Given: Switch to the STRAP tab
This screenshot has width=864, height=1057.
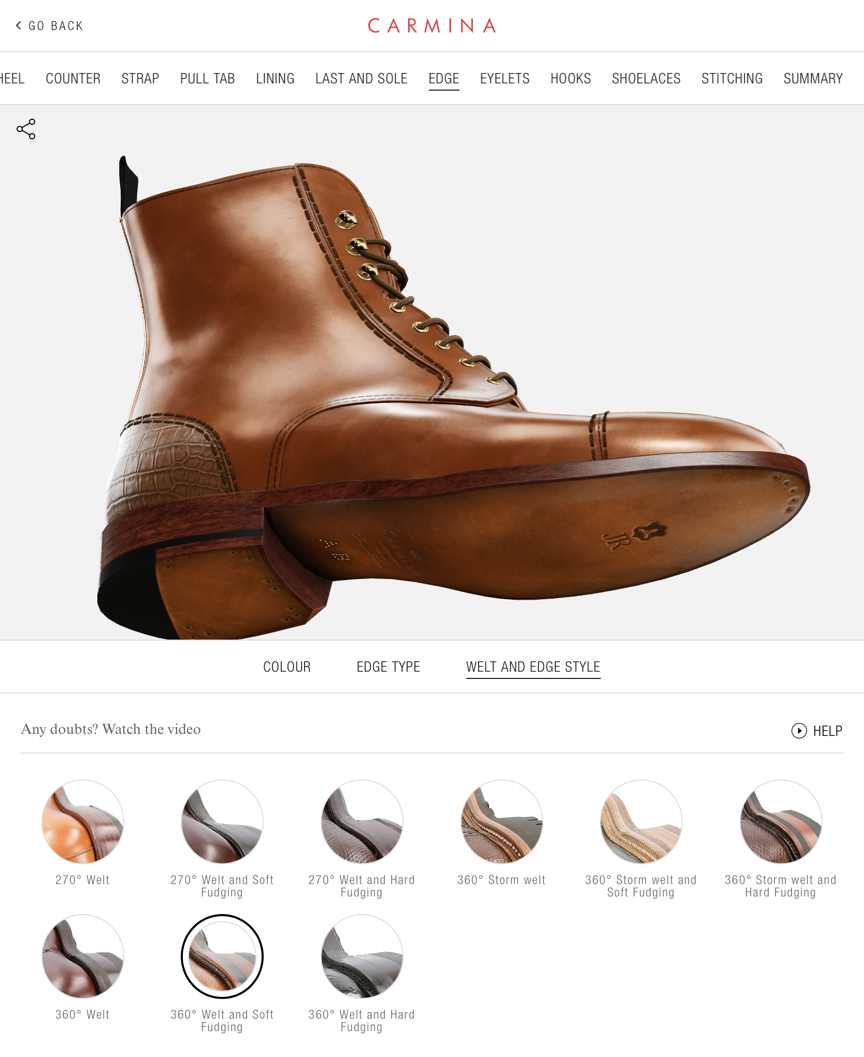Looking at the screenshot, I should [140, 79].
